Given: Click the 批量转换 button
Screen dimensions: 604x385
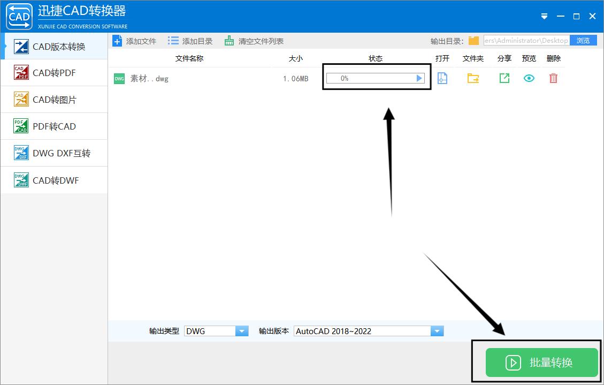Looking at the screenshot, I should tap(541, 363).
